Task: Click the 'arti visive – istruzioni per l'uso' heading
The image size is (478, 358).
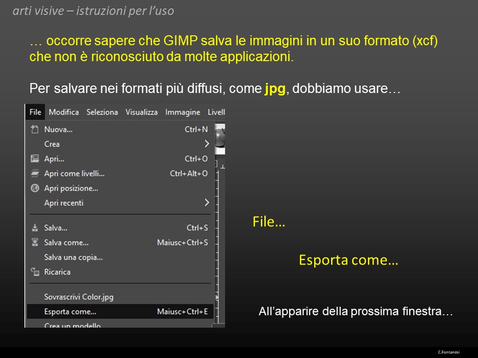Action: 93,11
